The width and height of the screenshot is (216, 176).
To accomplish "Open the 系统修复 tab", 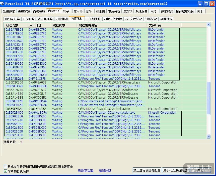I will click(9, 12).
